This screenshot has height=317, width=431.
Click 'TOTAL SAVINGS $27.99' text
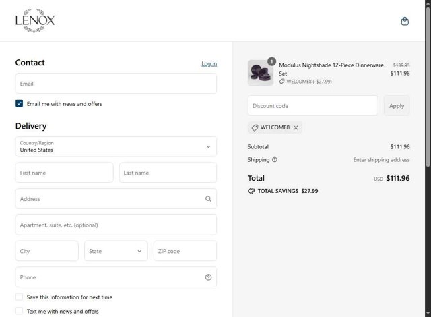288,191
